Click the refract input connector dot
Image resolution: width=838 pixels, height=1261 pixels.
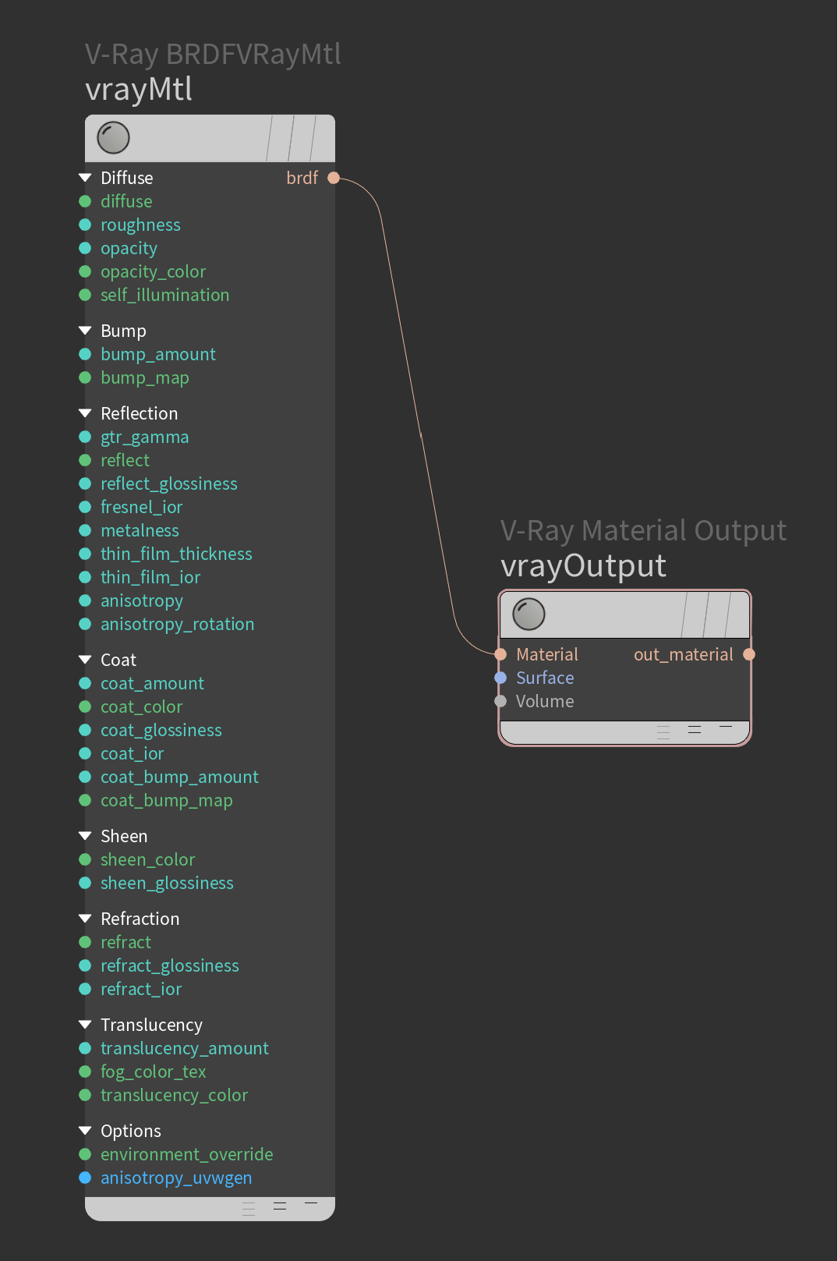pyautogui.click(x=85, y=942)
